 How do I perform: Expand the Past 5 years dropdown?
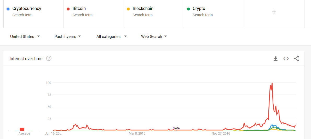pos(68,37)
